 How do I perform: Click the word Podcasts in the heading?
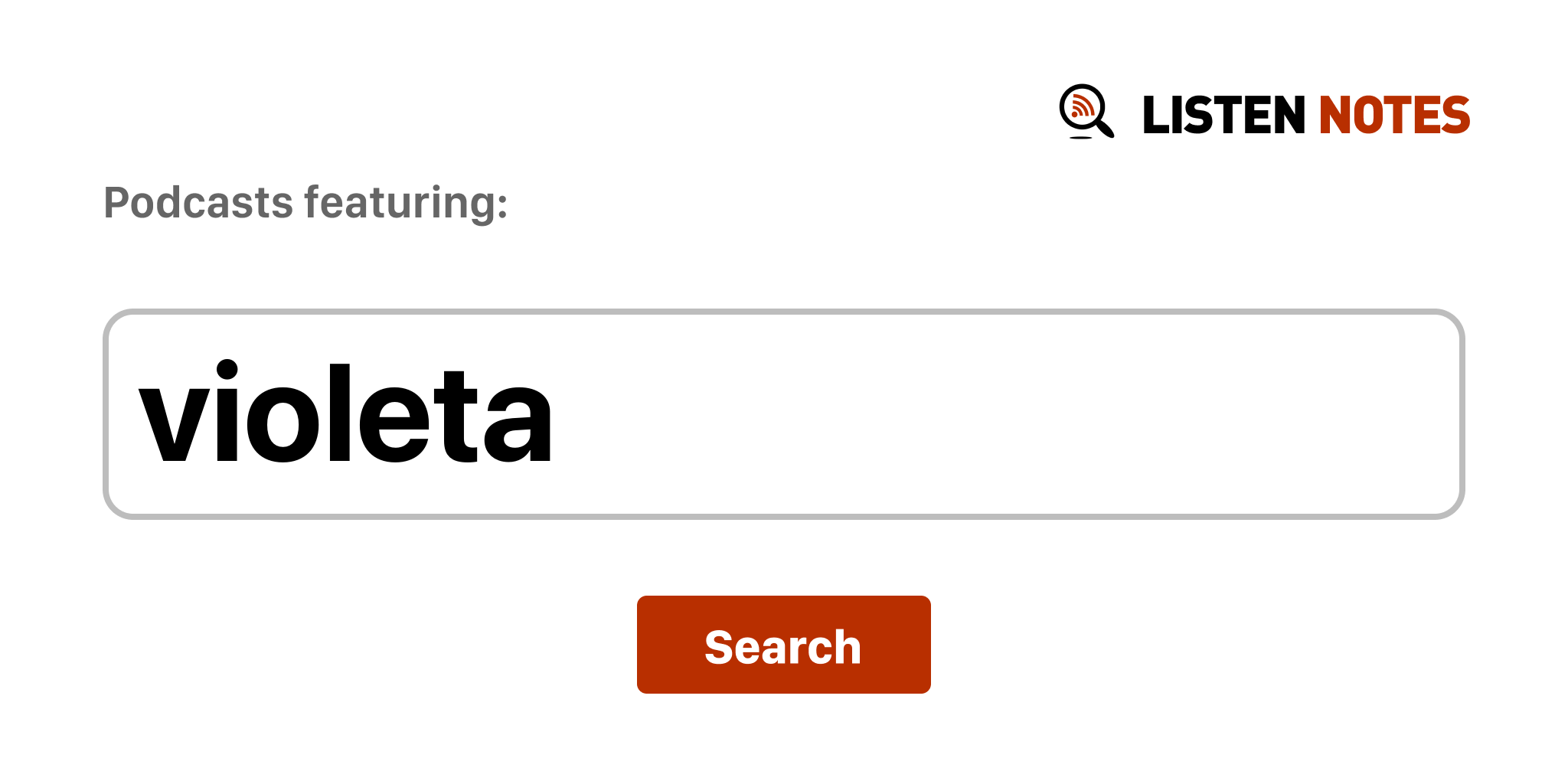(198, 203)
